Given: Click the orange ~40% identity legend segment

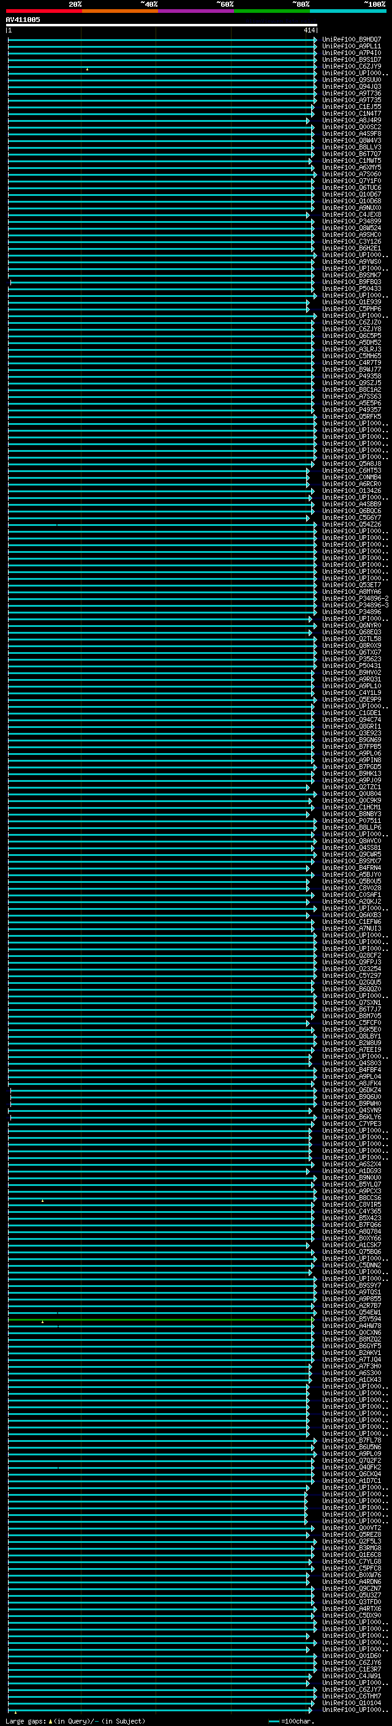Looking at the screenshot, I should pyautogui.click(x=120, y=11).
